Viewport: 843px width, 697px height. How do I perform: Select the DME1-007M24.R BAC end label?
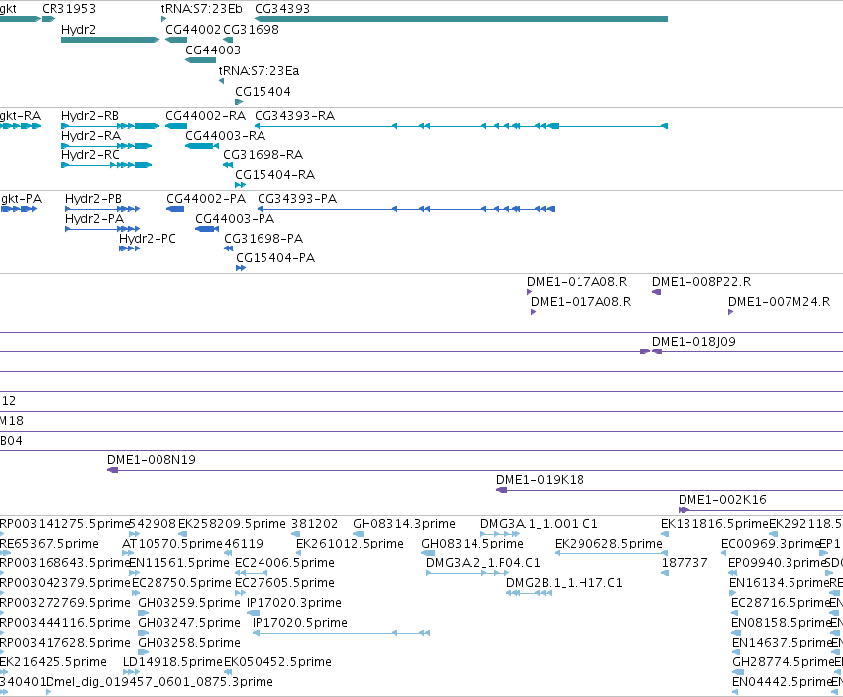(779, 302)
